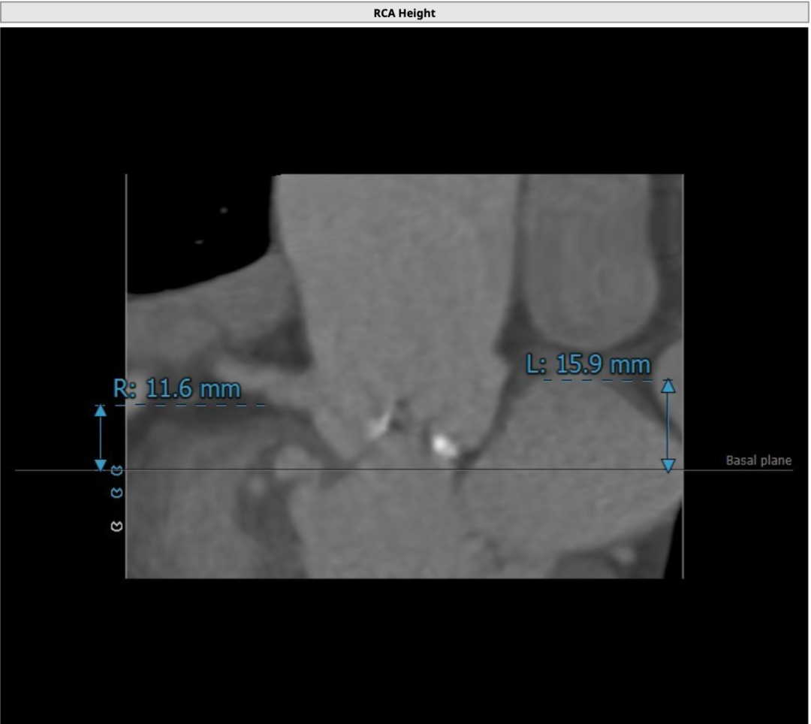The width and height of the screenshot is (811, 724).
Task: Click the smaller elongated calcification left of center
Action: pyautogui.click(x=378, y=424)
